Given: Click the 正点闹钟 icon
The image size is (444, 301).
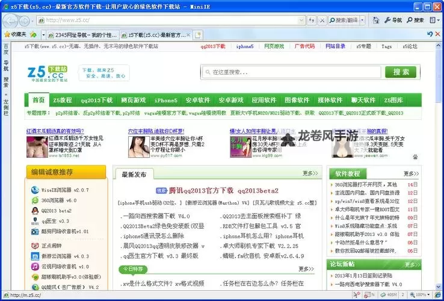Looking at the screenshot, I should coord(35,246).
